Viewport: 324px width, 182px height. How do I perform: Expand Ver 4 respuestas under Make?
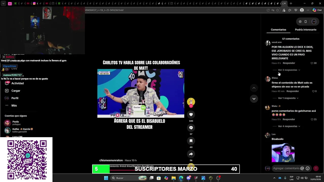click(x=289, y=126)
